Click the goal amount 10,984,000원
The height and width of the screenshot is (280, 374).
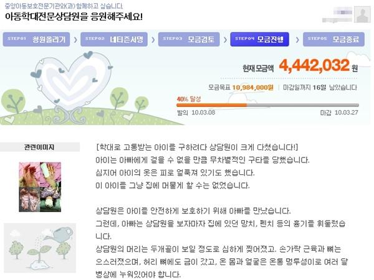253,87
